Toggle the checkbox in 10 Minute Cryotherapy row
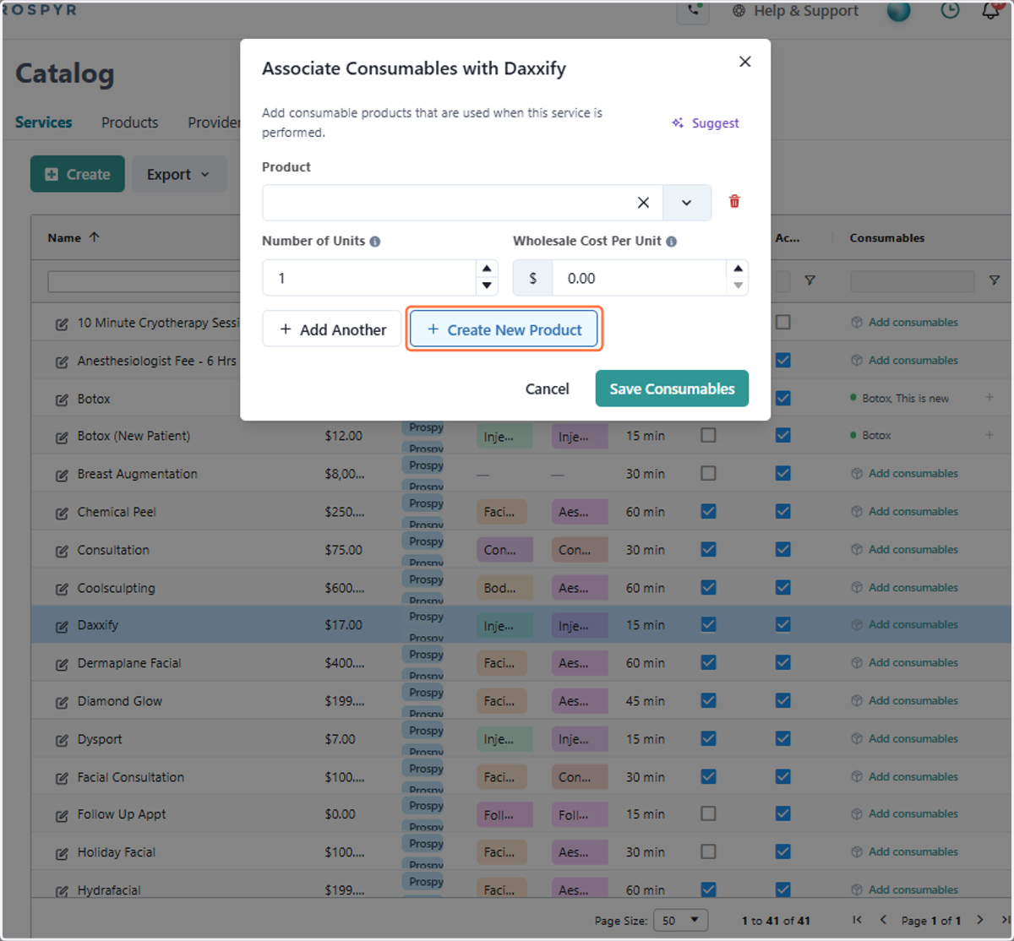This screenshot has height=941, width=1014. pyautogui.click(x=783, y=322)
